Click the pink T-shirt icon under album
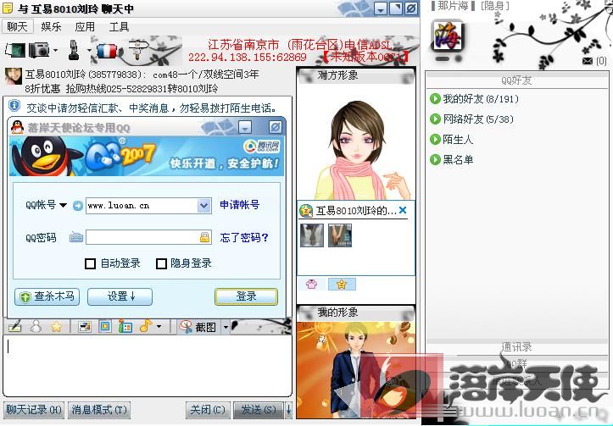Screen dimensions: 613x426 (311, 285)
